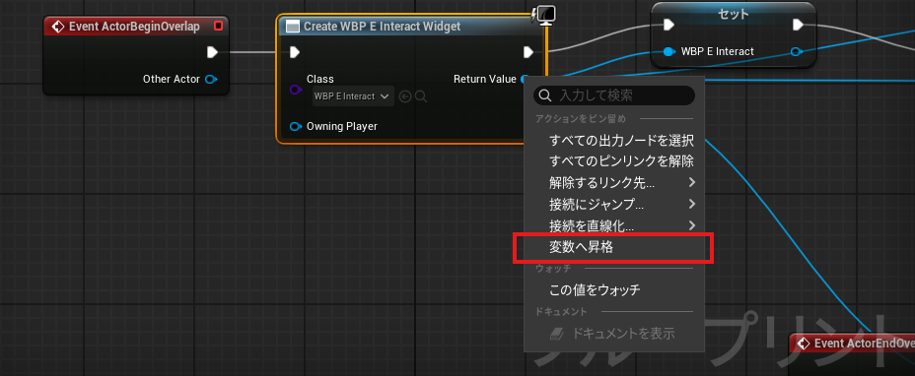Select すべての出力ノードを選択 menu entry
Screen dimensions: 915x376
pos(621,140)
